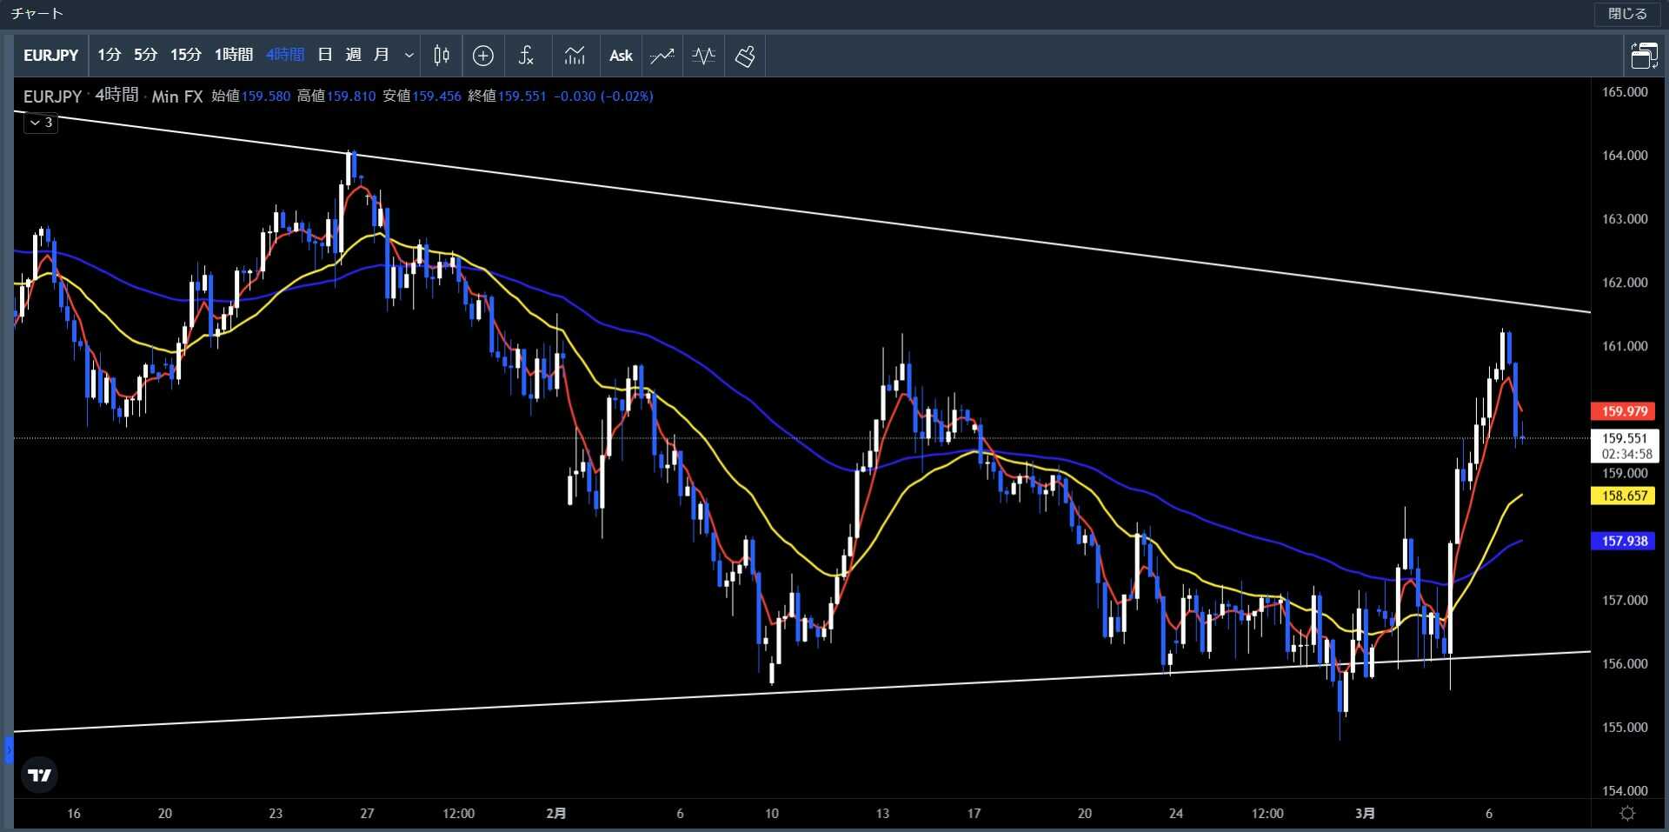The width and height of the screenshot is (1669, 832).
Task: Click the TradingView logo
Action: (x=40, y=775)
